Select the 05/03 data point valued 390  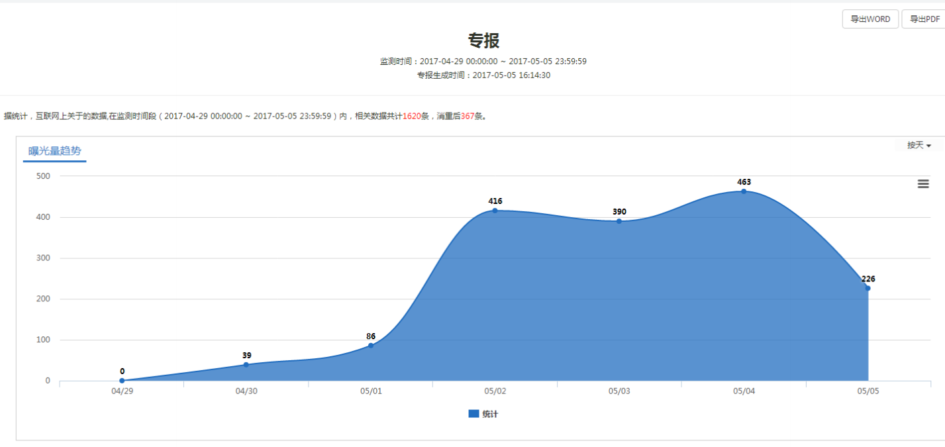(x=619, y=221)
